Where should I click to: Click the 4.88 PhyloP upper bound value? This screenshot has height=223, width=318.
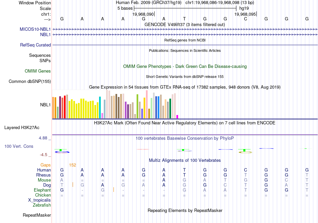click(43, 138)
